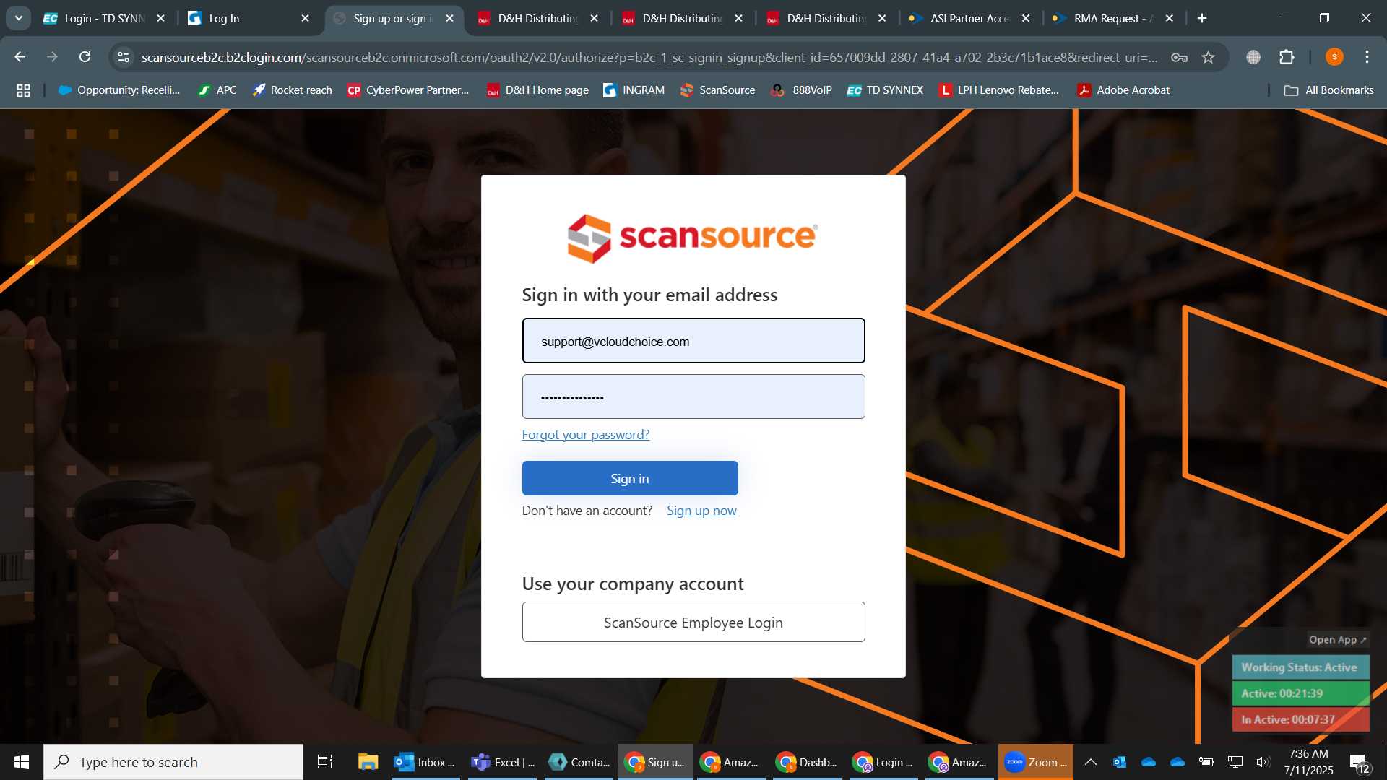Open the Extensions puzzle icon

[1287, 57]
